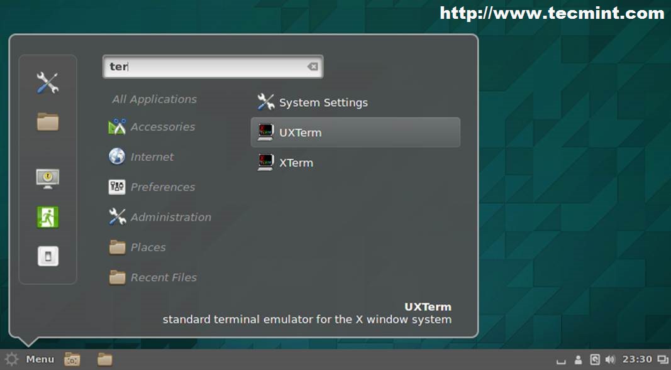Click the XTerm terminal icon
This screenshot has height=370, width=671.
[266, 162]
